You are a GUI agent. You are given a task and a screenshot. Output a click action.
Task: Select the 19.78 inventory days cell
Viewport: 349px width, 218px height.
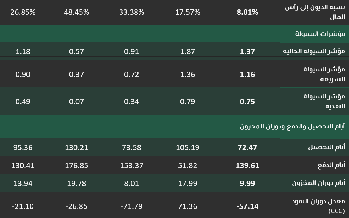coord(76,183)
